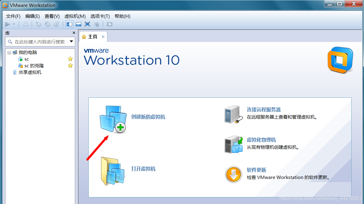Click the console view toolbar icon
Screen dimensions: 364x204
(x=110, y=24)
